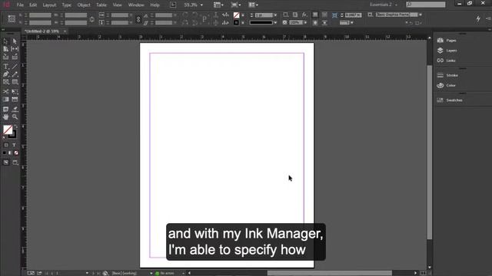Select the Note tool
492x276 pixels.
coord(5,109)
